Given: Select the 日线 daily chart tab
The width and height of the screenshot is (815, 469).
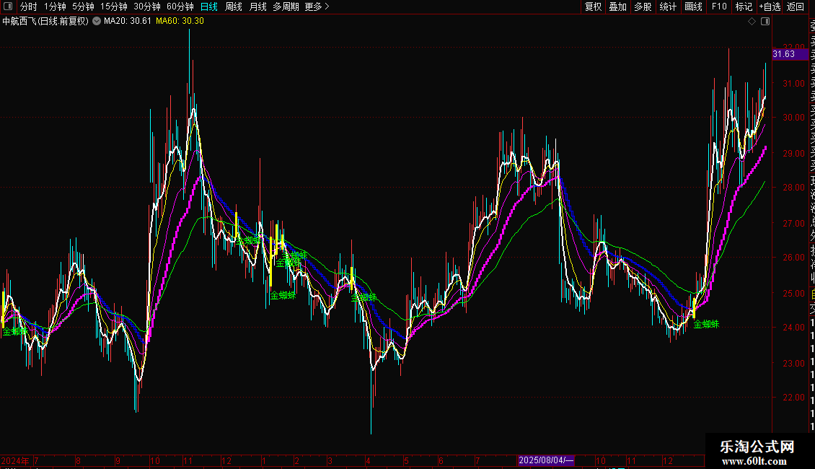Looking at the screenshot, I should pyautogui.click(x=209, y=6).
